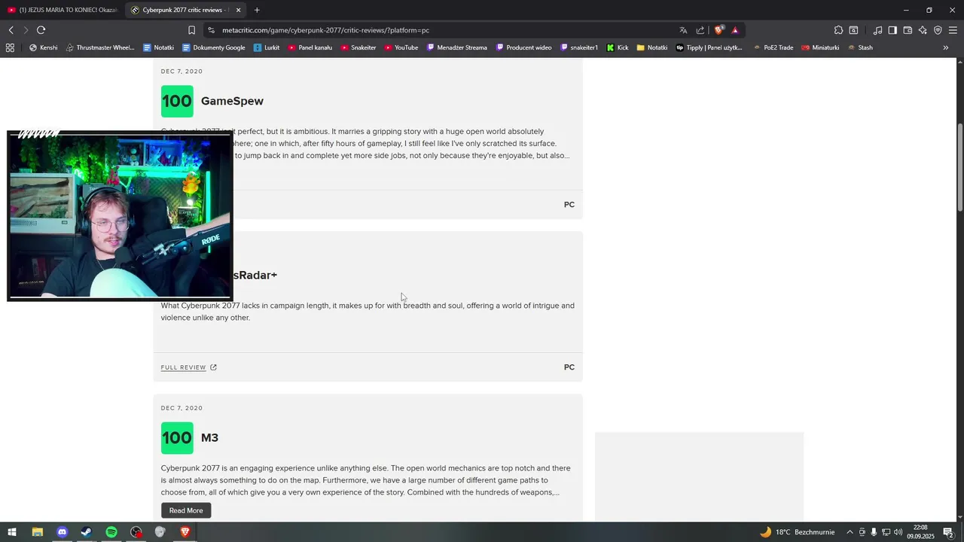Screen dimensions: 964x542
Task: Open the extensions puzzle icon
Action: point(838,30)
